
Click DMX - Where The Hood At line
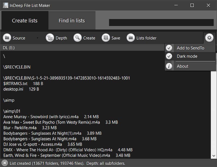[68, 150]
